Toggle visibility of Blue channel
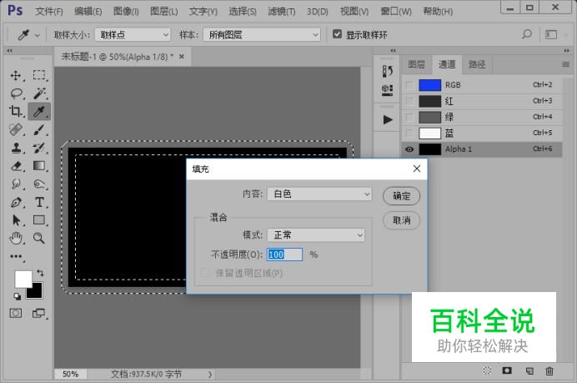The height and width of the screenshot is (383, 577). pyautogui.click(x=409, y=133)
